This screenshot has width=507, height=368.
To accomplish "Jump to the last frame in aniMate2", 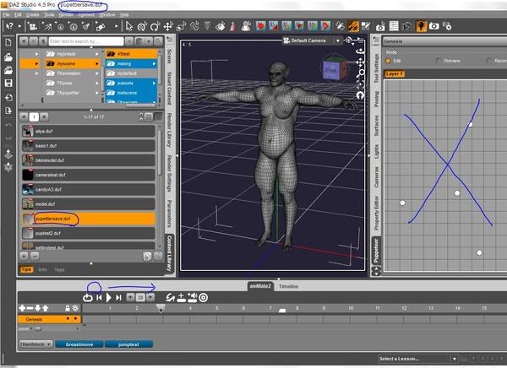I will pos(118,298).
